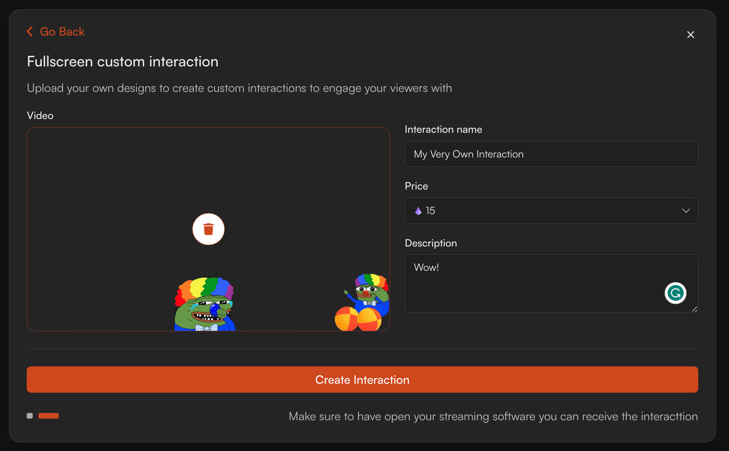
Task: Click the Price field label
Action: 416,186
